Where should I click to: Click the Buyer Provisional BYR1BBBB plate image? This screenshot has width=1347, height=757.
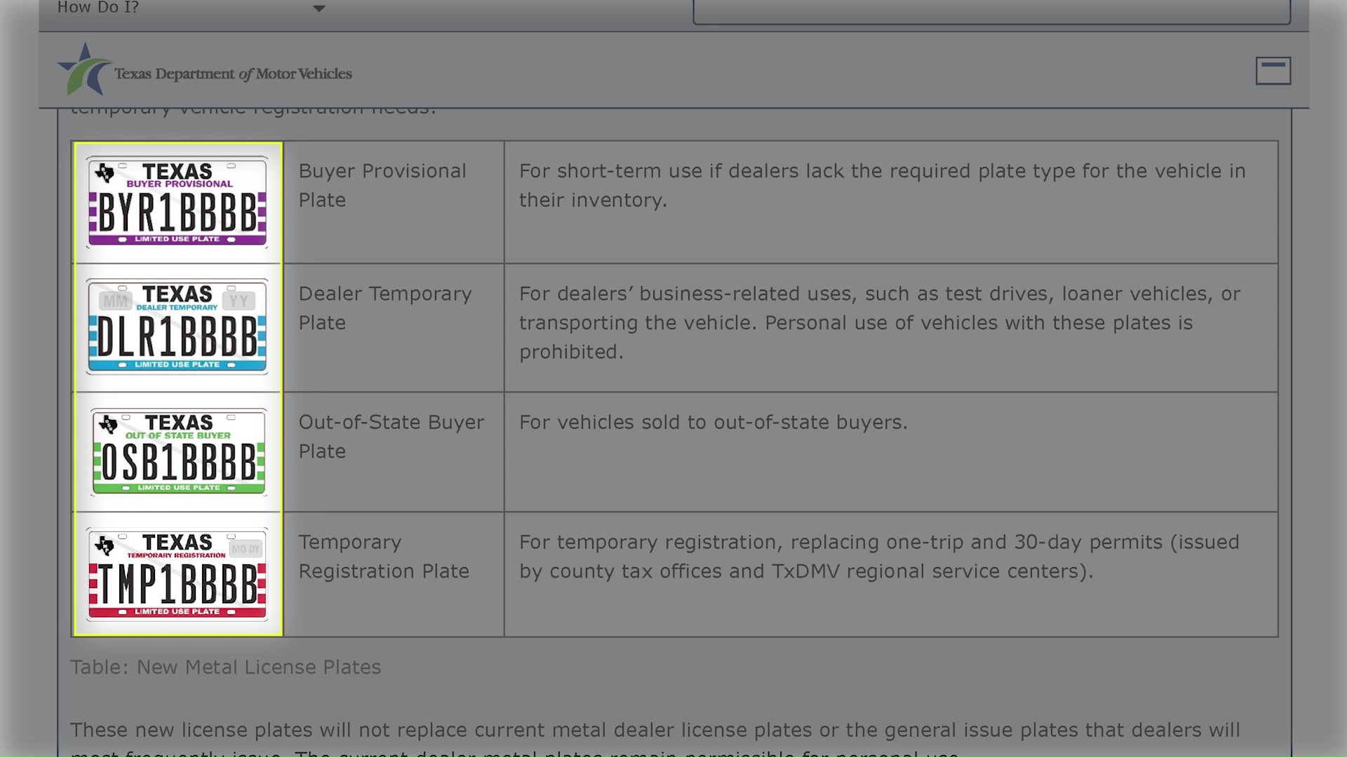click(177, 203)
